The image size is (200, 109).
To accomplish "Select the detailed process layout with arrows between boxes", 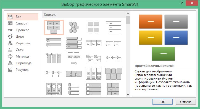I will coord(73,74).
